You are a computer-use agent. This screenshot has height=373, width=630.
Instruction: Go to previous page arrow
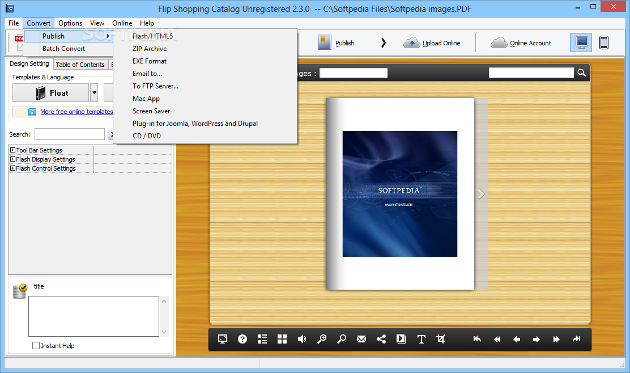click(x=517, y=339)
